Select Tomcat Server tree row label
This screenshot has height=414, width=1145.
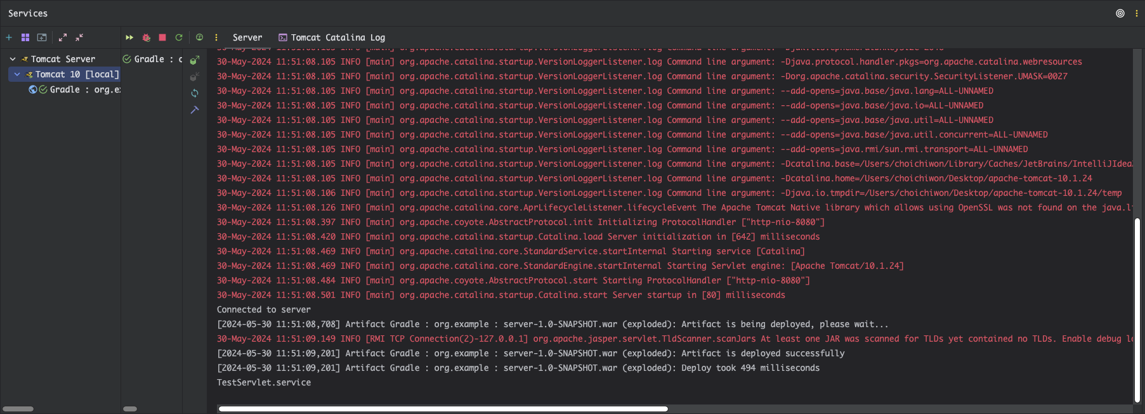click(63, 59)
